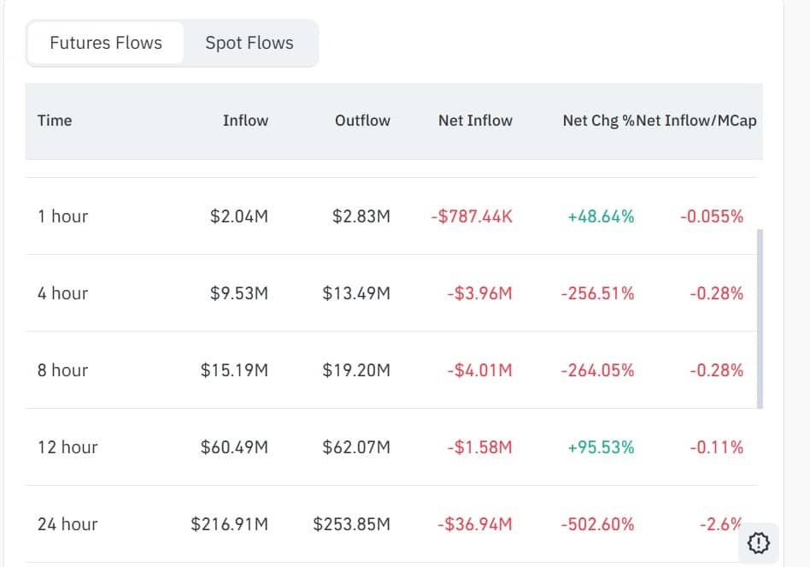
Task: Click the -$787.44K net inflow value
Action: pos(472,216)
